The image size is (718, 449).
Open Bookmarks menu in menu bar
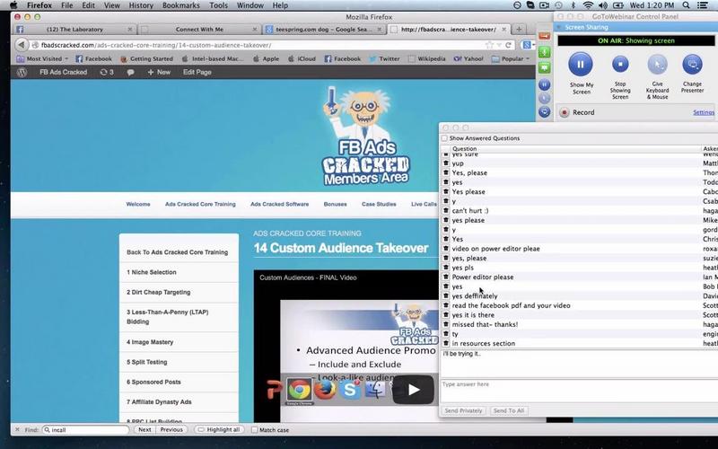coord(181,5)
